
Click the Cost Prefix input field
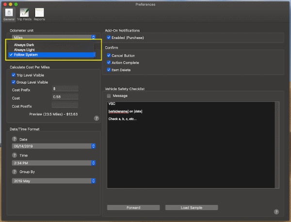click(65, 89)
